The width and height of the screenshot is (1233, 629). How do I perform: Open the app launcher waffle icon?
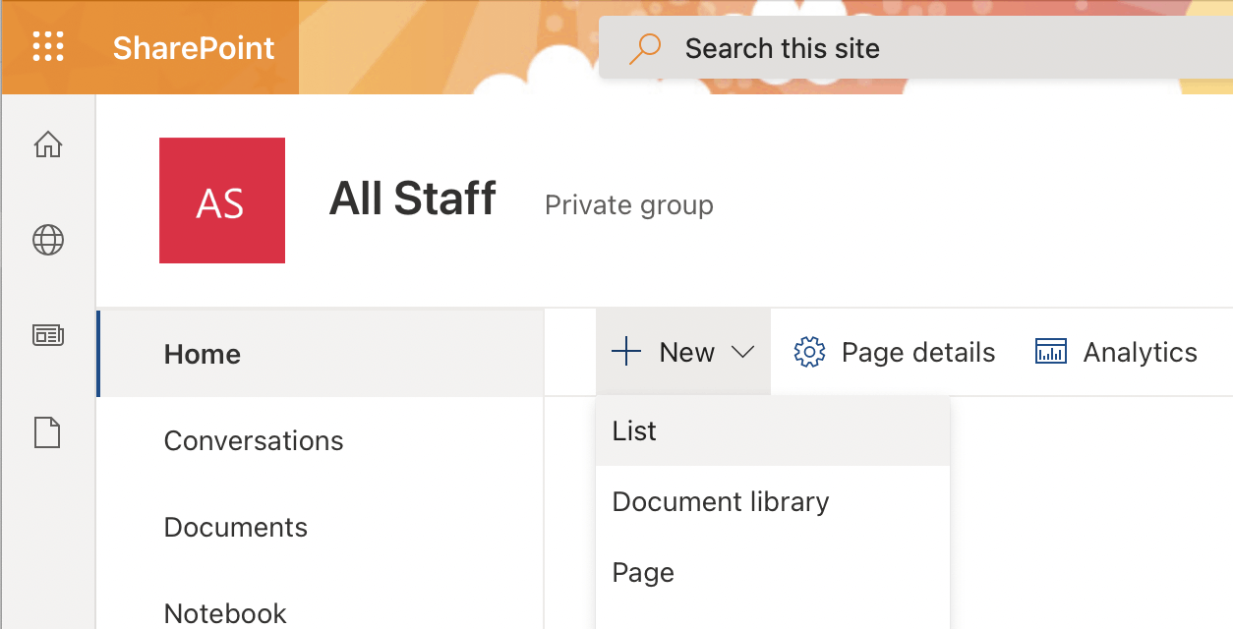48,47
